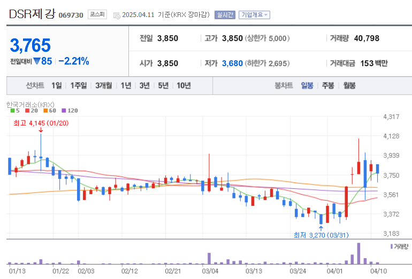Click the DSR제강 stock name heading
The height and width of the screenshot is (279, 412).
32,14
